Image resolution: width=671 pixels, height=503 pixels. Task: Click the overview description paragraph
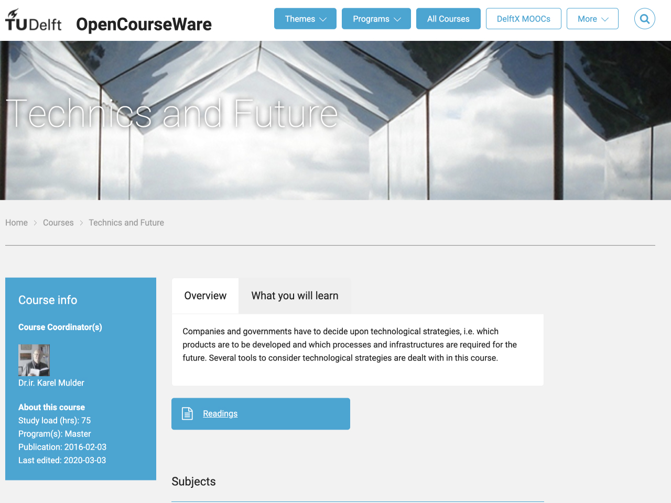click(x=350, y=345)
